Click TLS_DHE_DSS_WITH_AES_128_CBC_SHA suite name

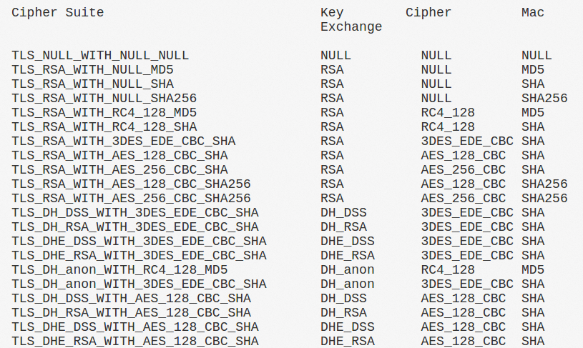click(135, 327)
